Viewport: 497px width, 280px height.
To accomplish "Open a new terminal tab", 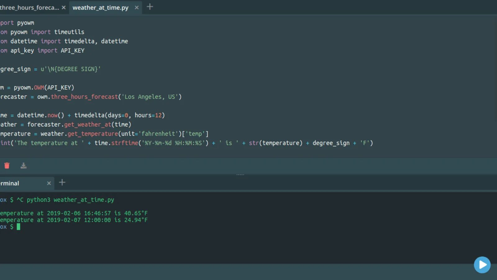I will [x=62, y=183].
